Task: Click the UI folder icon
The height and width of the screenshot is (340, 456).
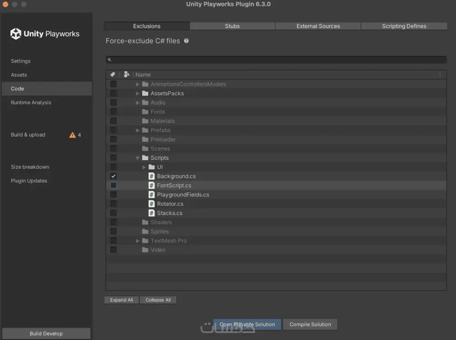Action: pos(151,167)
